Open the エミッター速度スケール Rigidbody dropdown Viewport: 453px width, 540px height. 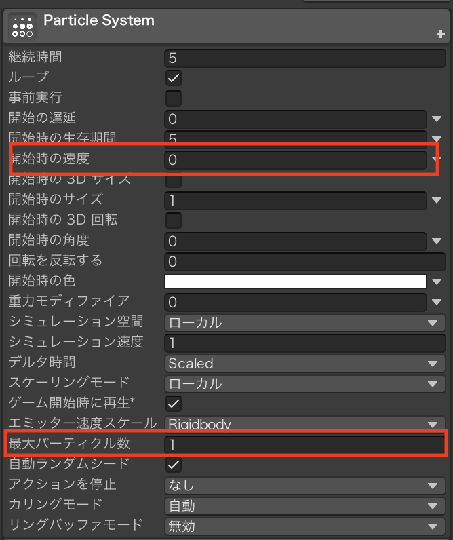click(x=305, y=424)
